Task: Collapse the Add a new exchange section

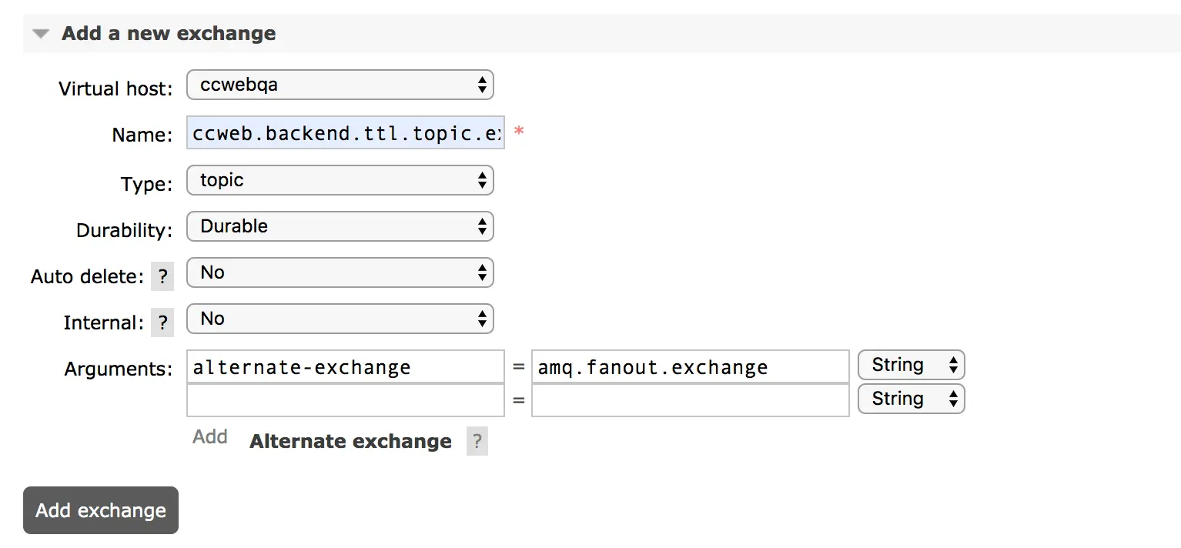Action: click(x=42, y=34)
